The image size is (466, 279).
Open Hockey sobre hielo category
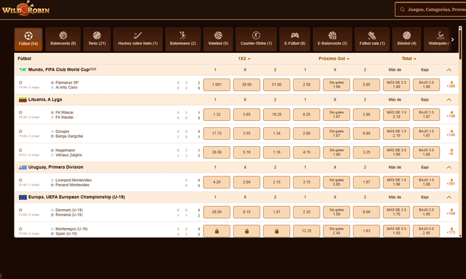click(138, 39)
